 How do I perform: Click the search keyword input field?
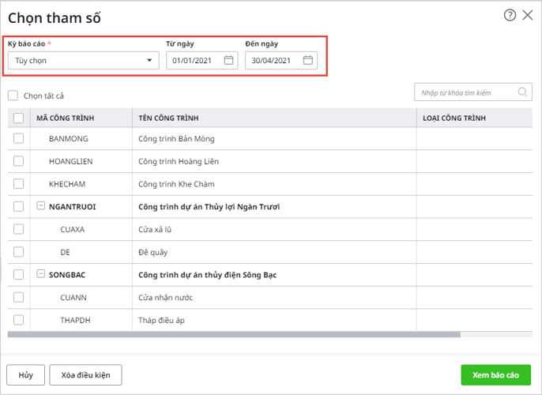(466, 92)
